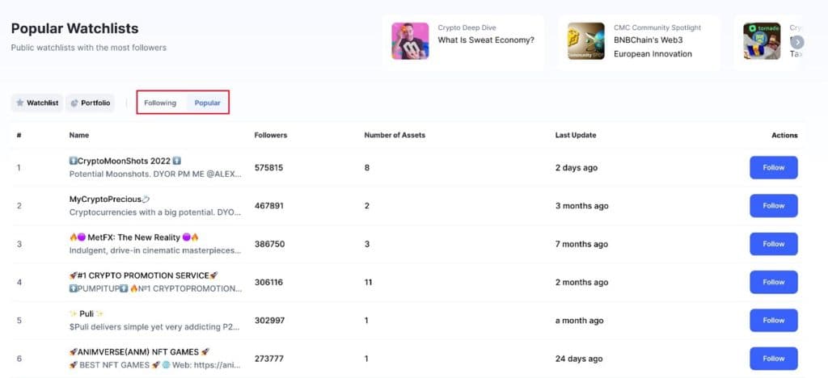Screen dimensions: 828x378
Task: Click follower count 386750
Action: (268, 244)
